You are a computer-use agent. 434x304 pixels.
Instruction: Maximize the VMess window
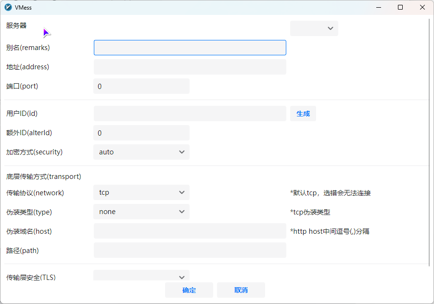[400, 7]
